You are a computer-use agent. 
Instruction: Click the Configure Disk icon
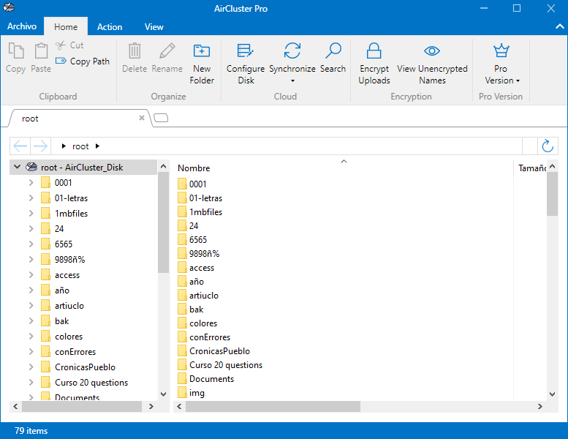pos(245,51)
